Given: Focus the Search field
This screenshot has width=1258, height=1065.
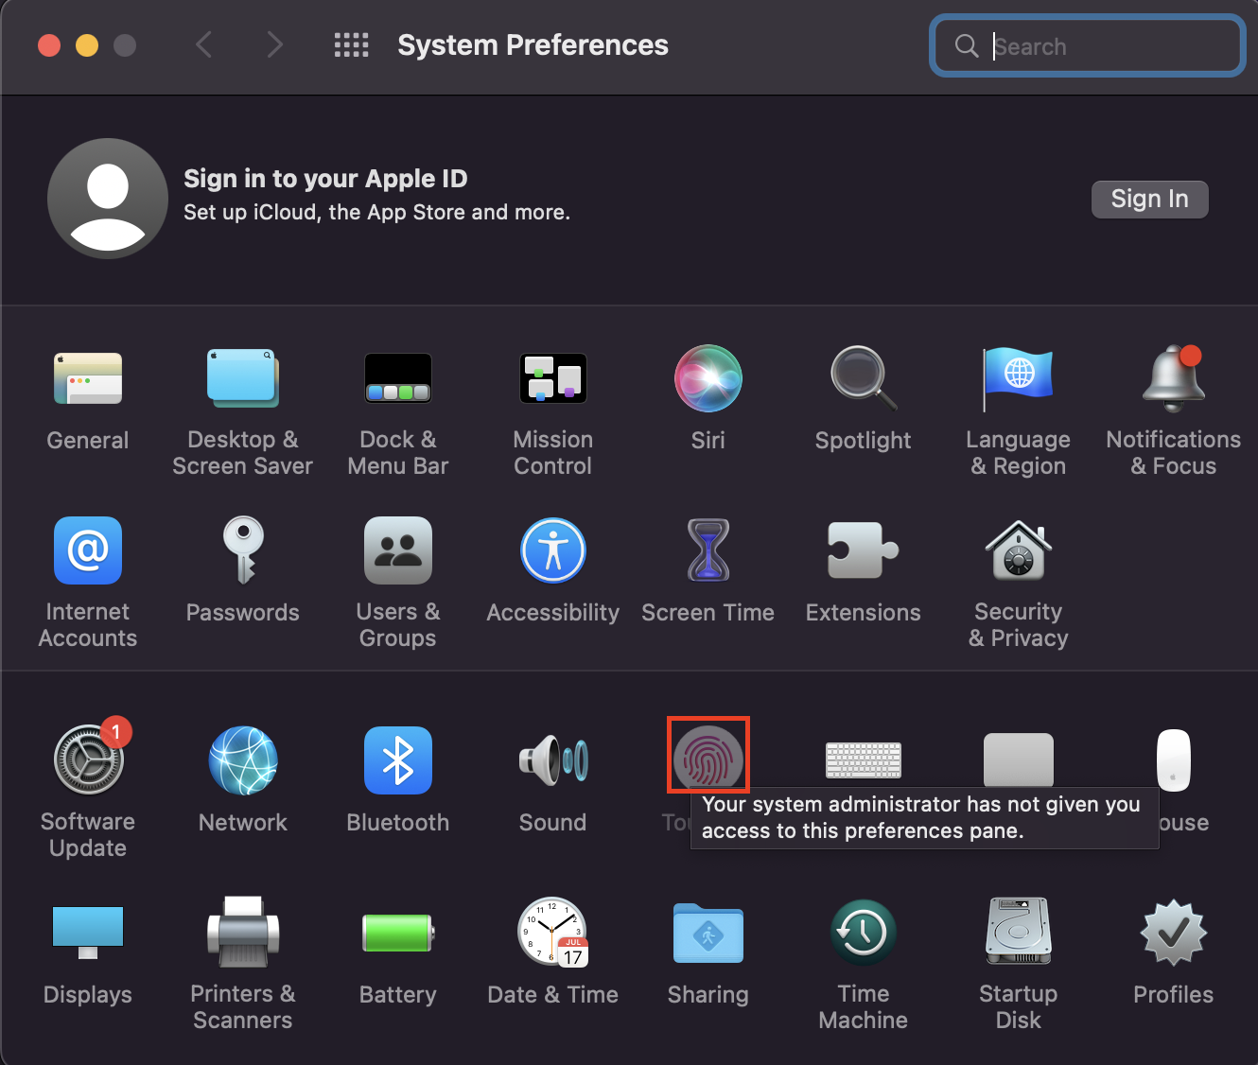Looking at the screenshot, I should [1088, 45].
